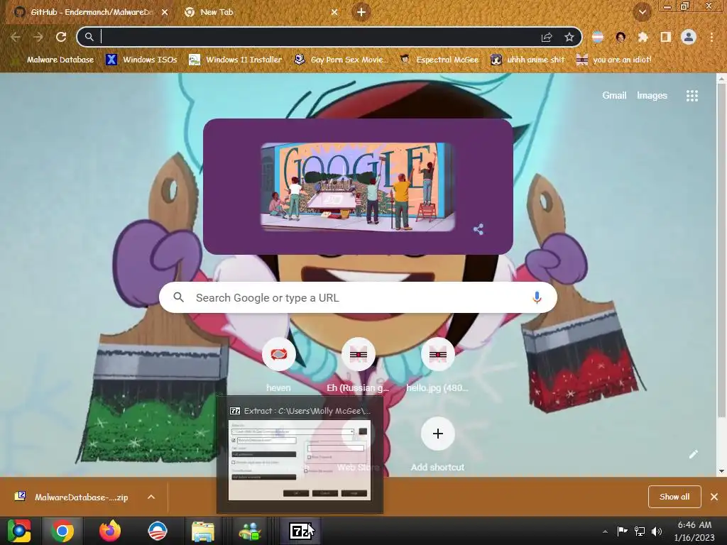Share the Google Doodle
Screen dimensions: 727x545
(479, 229)
